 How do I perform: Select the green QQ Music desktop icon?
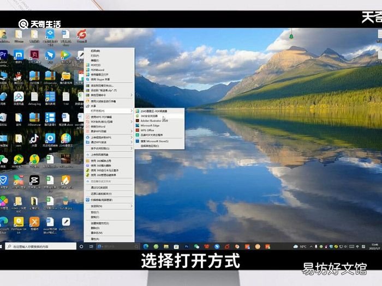(34, 161)
